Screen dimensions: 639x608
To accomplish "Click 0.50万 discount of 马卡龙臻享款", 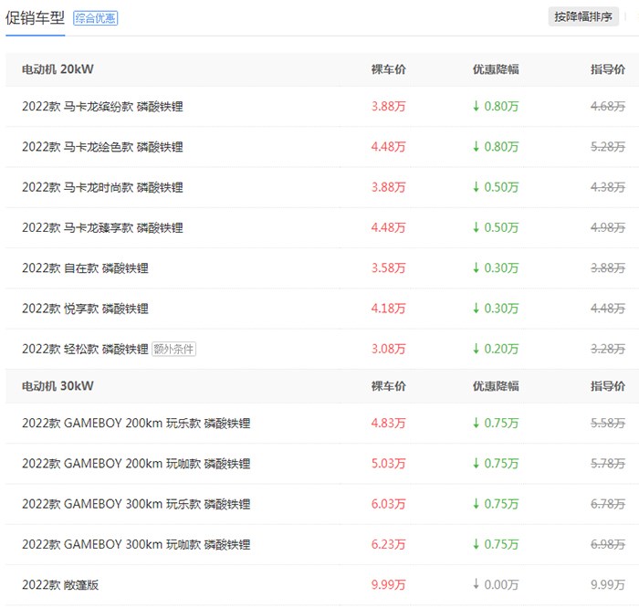I will 496,228.
